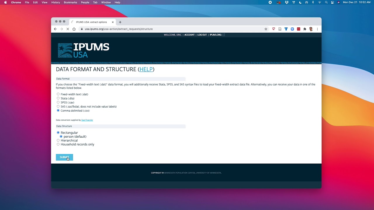Open the Apple menu

click(x=5, y=2)
